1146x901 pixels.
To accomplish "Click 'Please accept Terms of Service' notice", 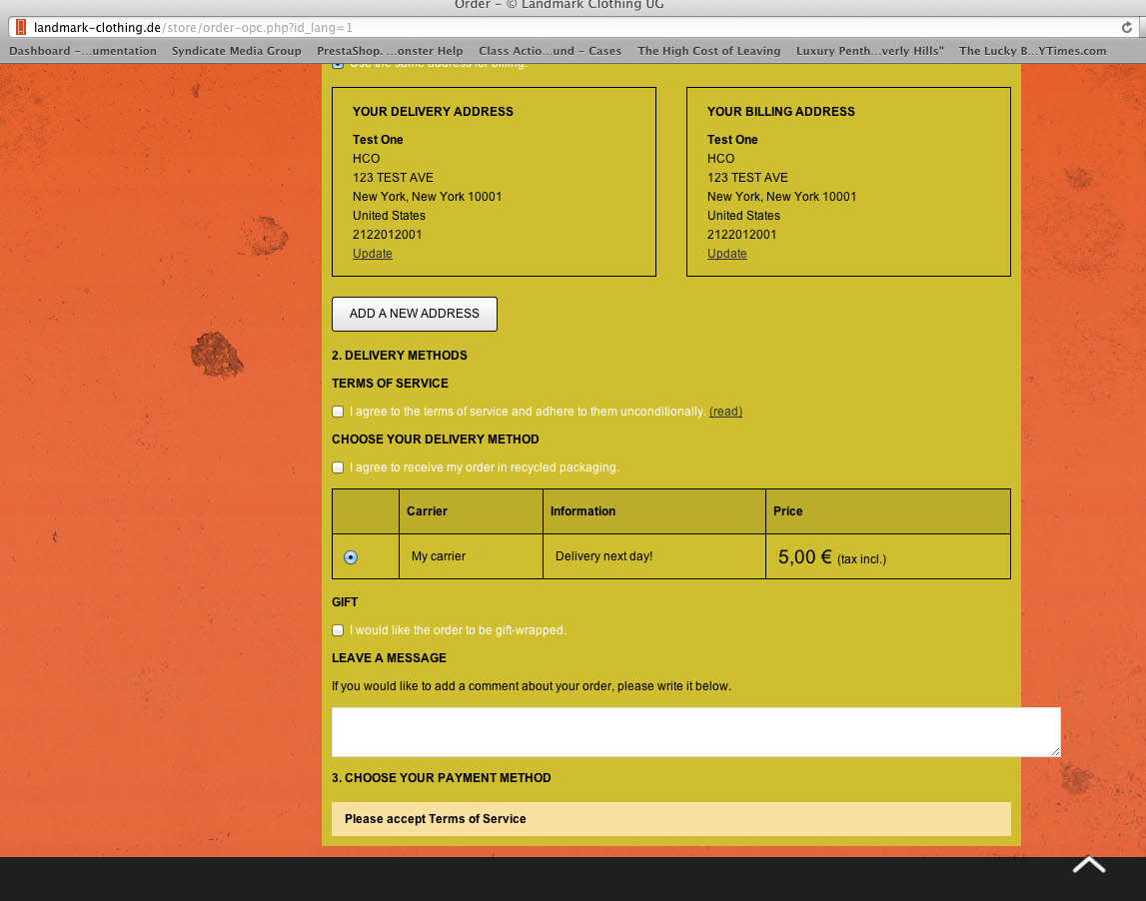I will [x=671, y=819].
